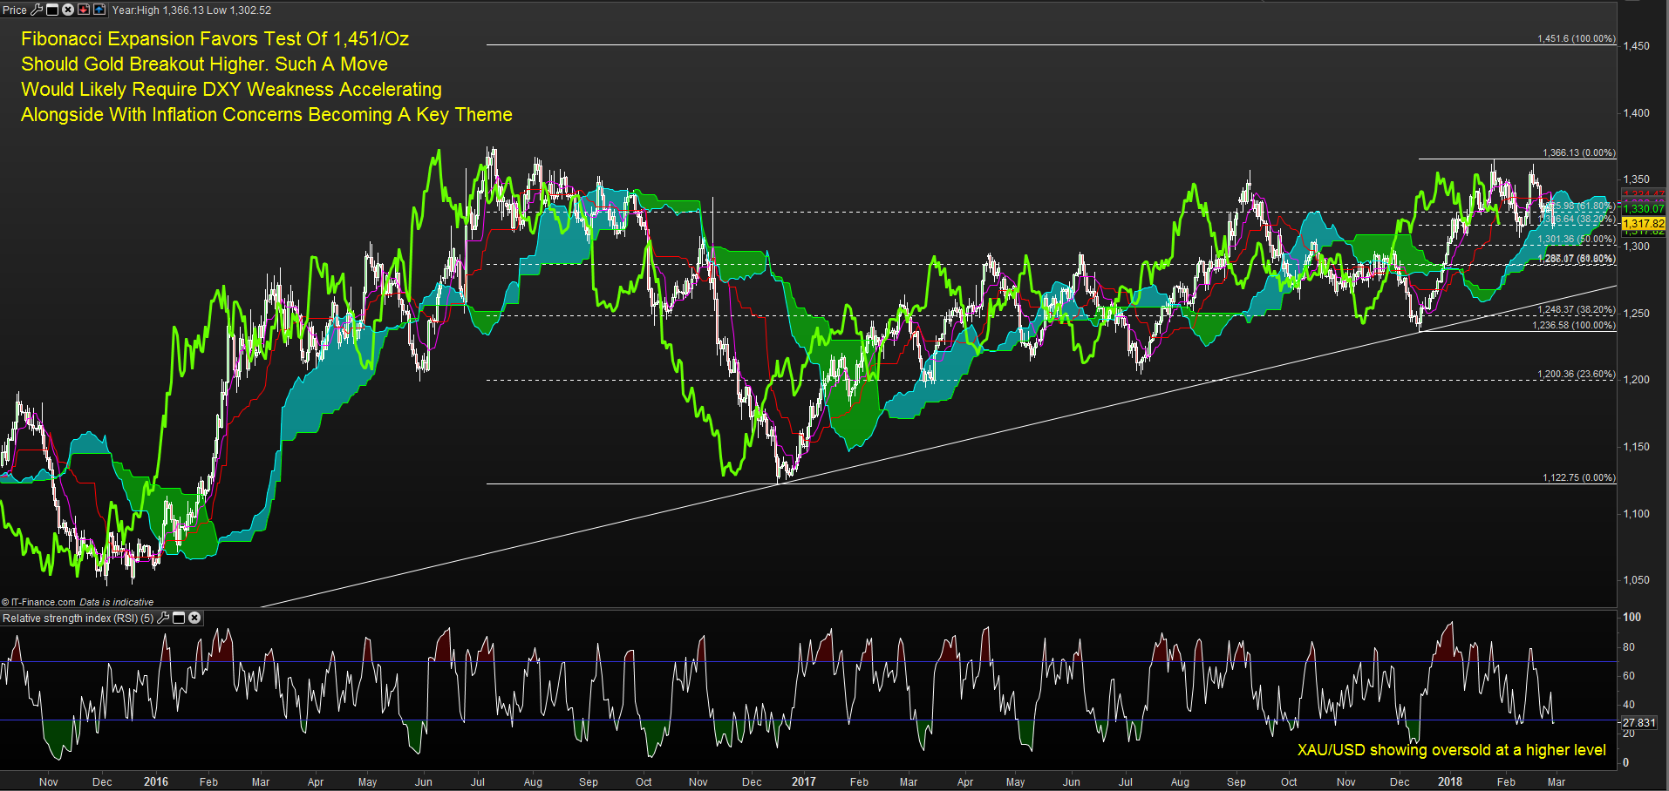Open Price panel settings wrench
Viewport: 1669px width, 791px height.
coord(37,10)
